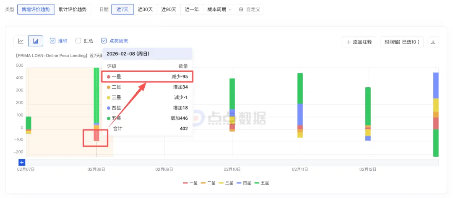This screenshot has height=198, width=453.
Task: Select the 近一年 date range
Action: 192,9
